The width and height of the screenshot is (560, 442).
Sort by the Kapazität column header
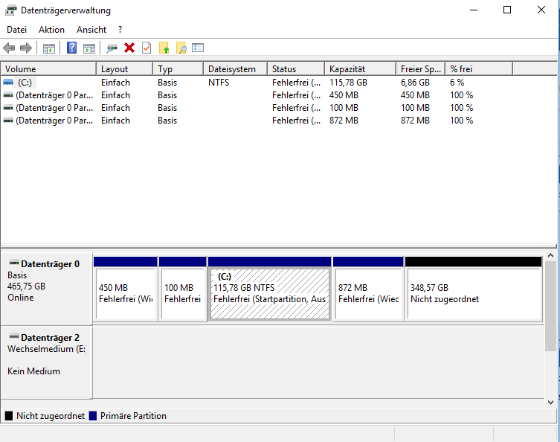click(x=361, y=69)
